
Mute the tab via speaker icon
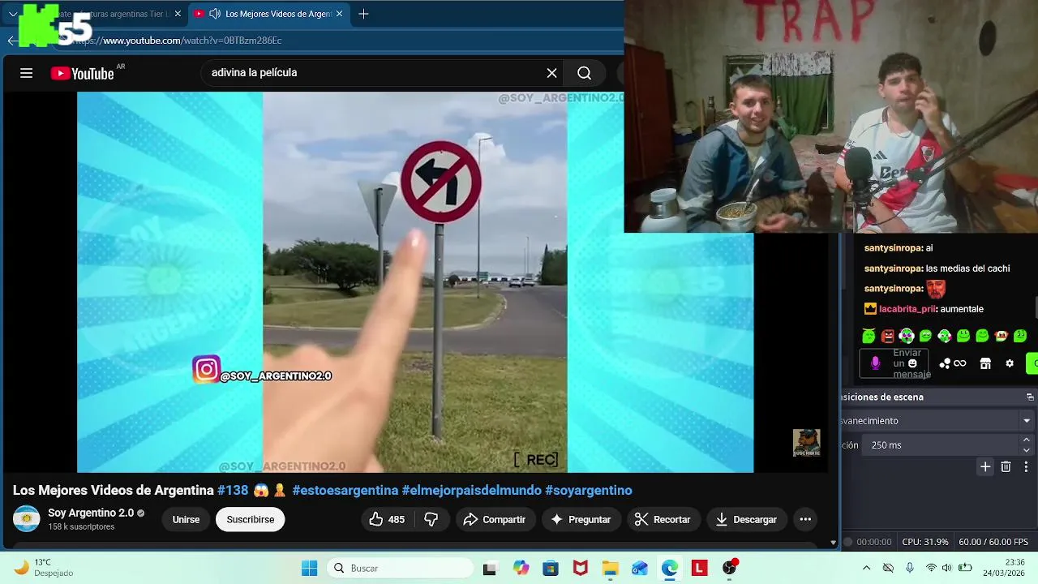tap(215, 14)
